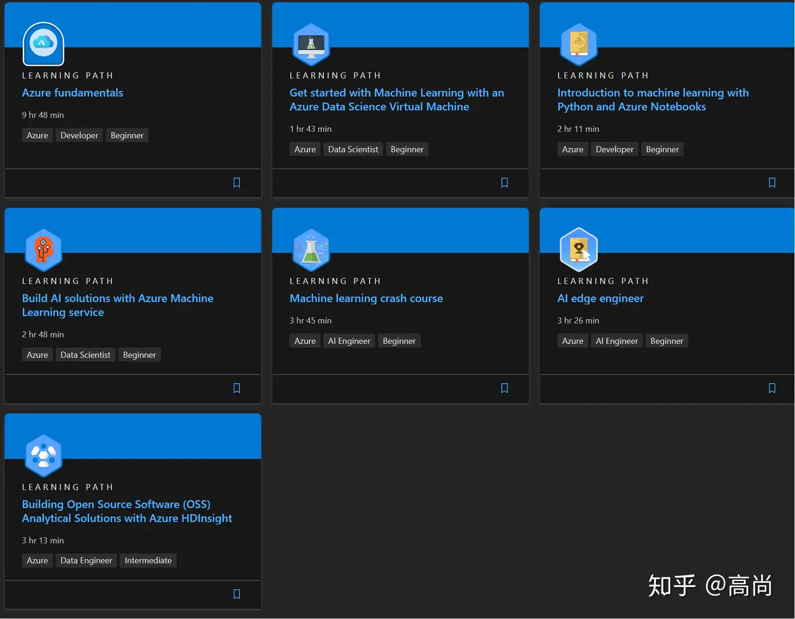Screen dimensions: 795x619
Task: Click the "3 hr 26 min" duration text
Action: [579, 320]
